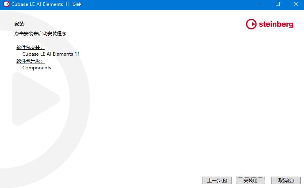Click the 点击安装来启动安装程序 instruction text

point(40,34)
